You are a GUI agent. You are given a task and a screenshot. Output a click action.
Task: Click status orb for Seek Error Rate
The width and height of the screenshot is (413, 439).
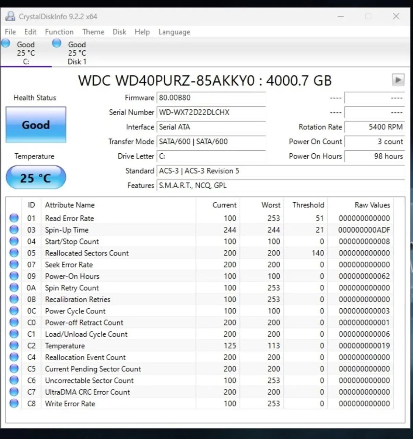(14, 264)
